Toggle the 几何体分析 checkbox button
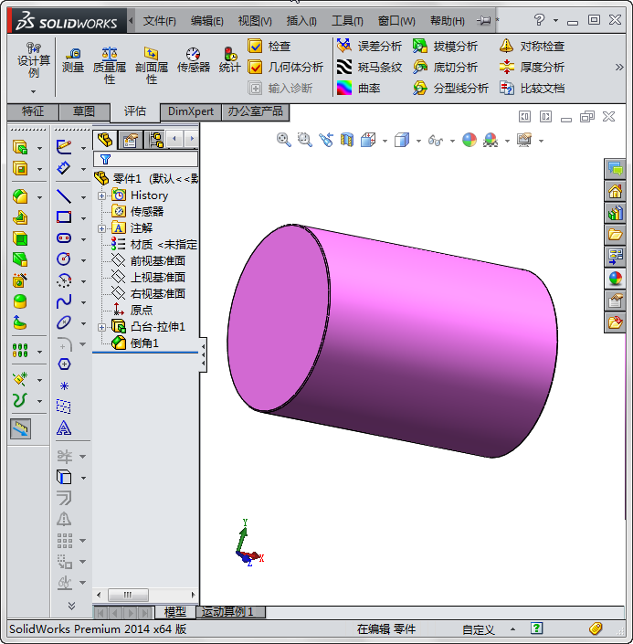The width and height of the screenshot is (633, 644). tap(256, 67)
